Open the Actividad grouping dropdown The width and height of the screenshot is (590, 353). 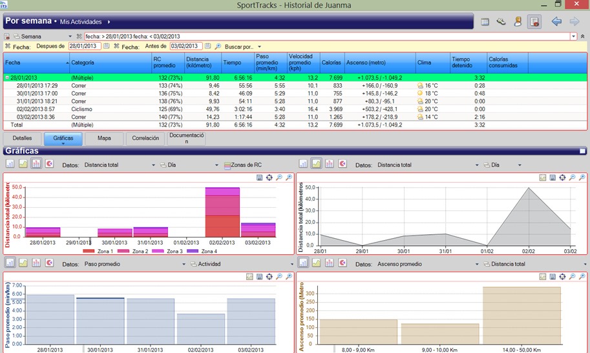(291, 265)
